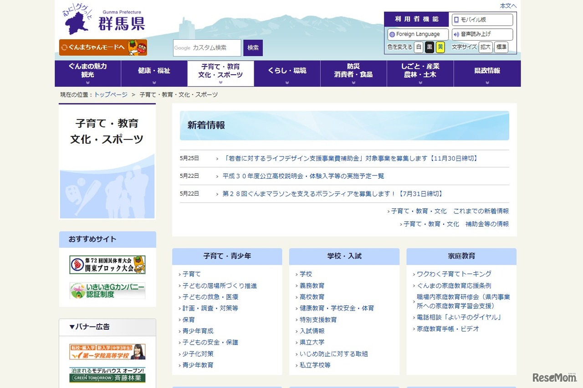Image resolution: width=583 pixels, height=388 pixels.
Task: Open しごと・産業 農林・土木 menu
Action: [420, 73]
